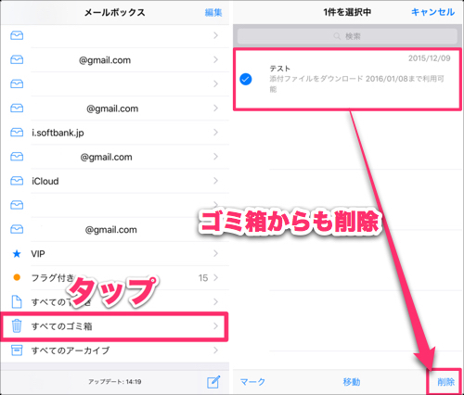Tap the 移動 move button
This screenshot has height=395, width=464.
pos(352,382)
